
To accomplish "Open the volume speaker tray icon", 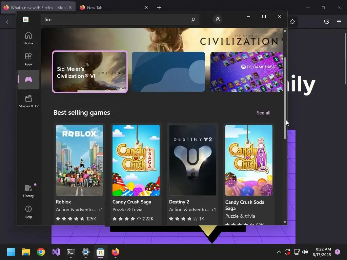I will 305,252.
